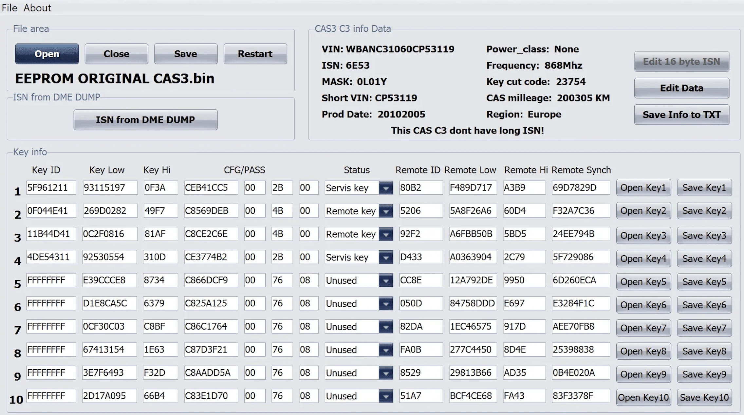Click Save Key5 button

pos(704,282)
